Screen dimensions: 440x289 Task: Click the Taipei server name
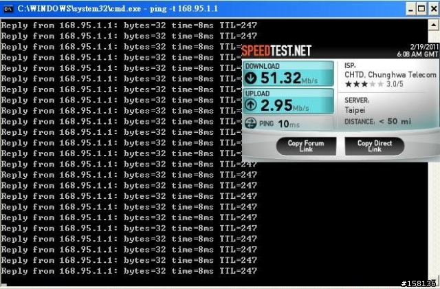(x=355, y=110)
